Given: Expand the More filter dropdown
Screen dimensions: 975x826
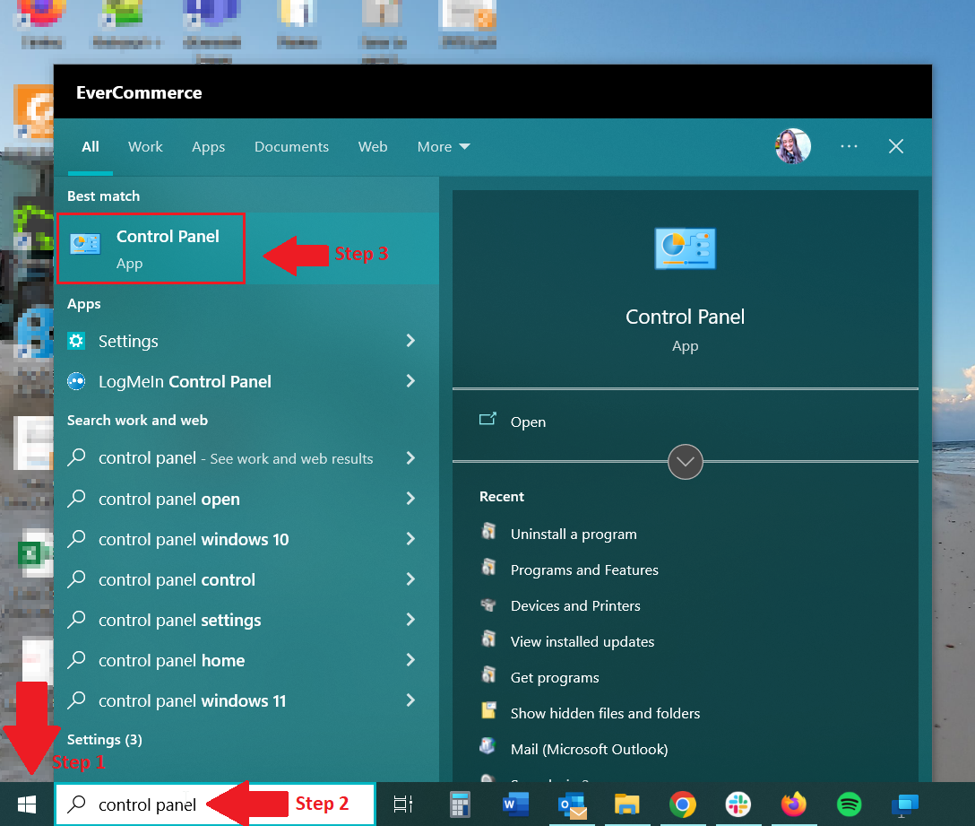Looking at the screenshot, I should click(x=444, y=147).
